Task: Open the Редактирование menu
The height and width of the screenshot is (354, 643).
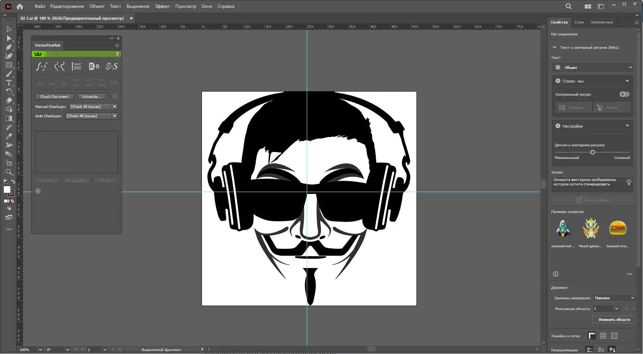Action: (x=67, y=6)
